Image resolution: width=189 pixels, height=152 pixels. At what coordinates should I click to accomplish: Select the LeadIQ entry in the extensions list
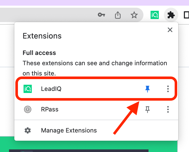51,89
